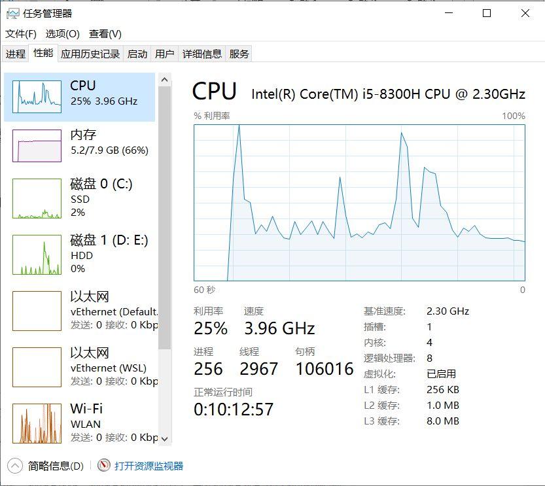Open the 服务 (Services) tab
The height and width of the screenshot is (486, 545).
[240, 54]
